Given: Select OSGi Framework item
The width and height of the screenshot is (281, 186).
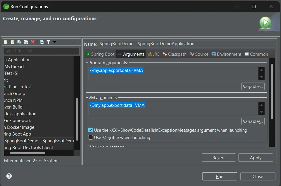Looking at the screenshot, I should 17,121.
